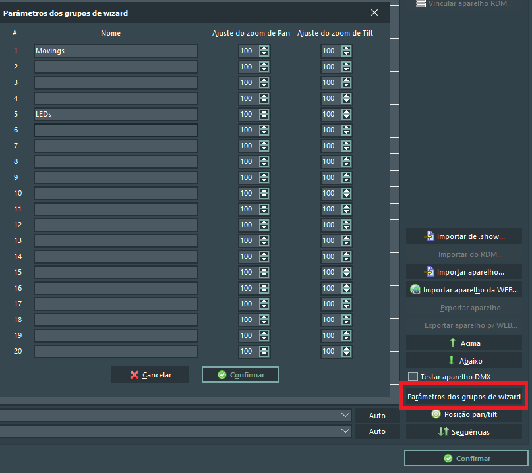
Task: Open Importar aparelho da WEB
Action: 463,290
